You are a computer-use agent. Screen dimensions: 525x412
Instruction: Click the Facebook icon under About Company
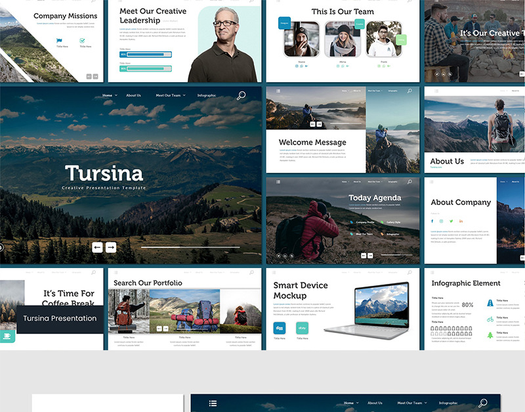point(432,221)
